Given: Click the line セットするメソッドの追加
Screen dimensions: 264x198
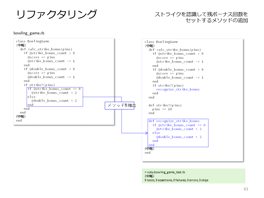Looking at the screenshot, I should click(x=217, y=20).
